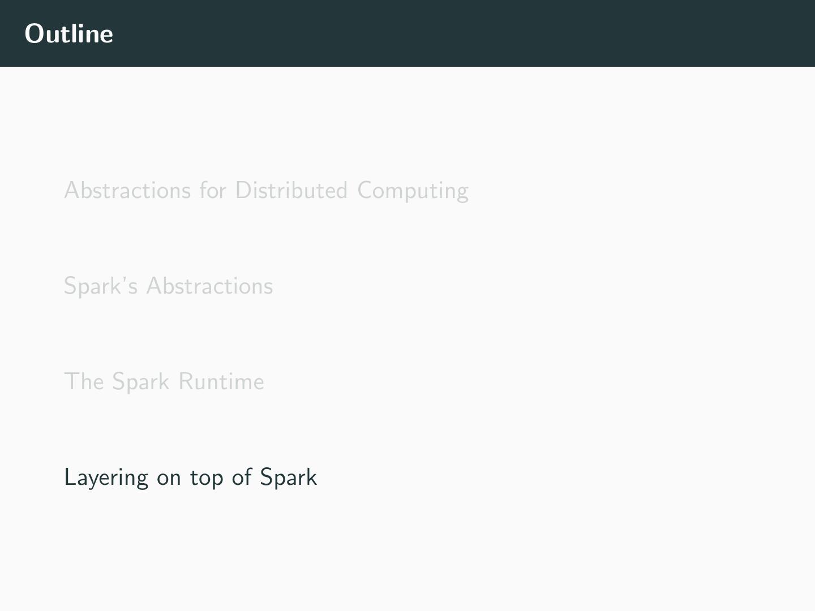Open the "Abstractions for Distributed Computing" section link
This screenshot has height=611, width=815.
(x=266, y=191)
